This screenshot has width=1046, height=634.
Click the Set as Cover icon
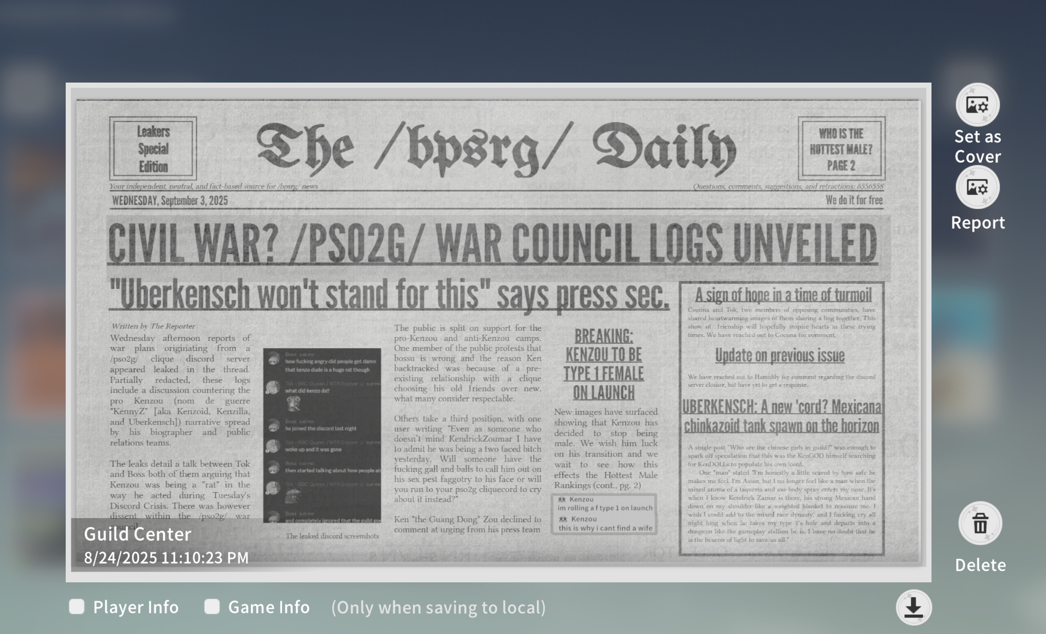977,105
